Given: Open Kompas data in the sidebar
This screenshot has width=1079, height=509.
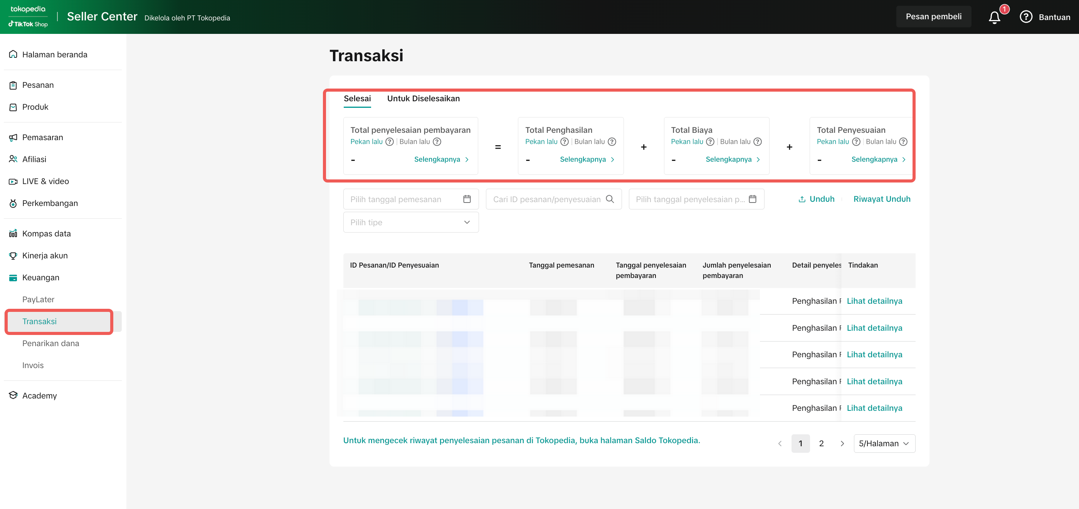Looking at the screenshot, I should [46, 234].
